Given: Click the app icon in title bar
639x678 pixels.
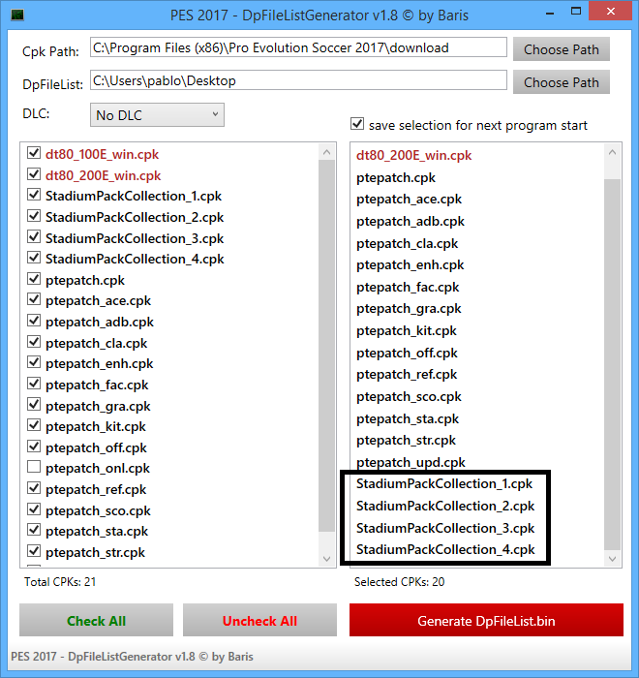Looking at the screenshot, I should 17,15.
